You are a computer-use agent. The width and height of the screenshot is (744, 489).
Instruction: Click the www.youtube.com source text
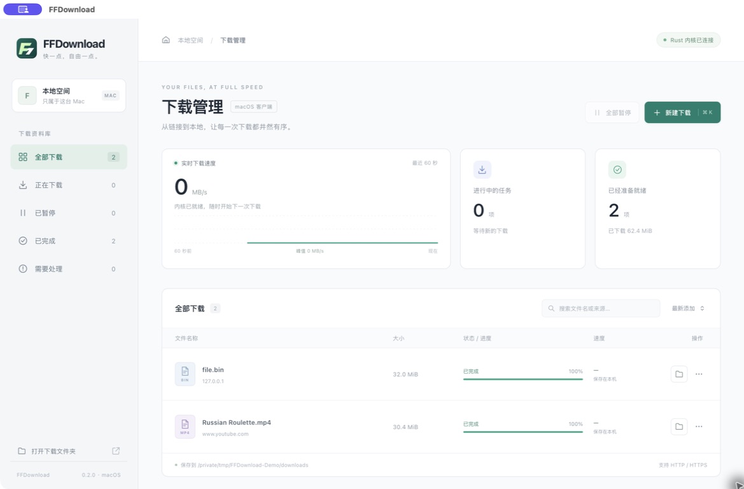coord(225,434)
